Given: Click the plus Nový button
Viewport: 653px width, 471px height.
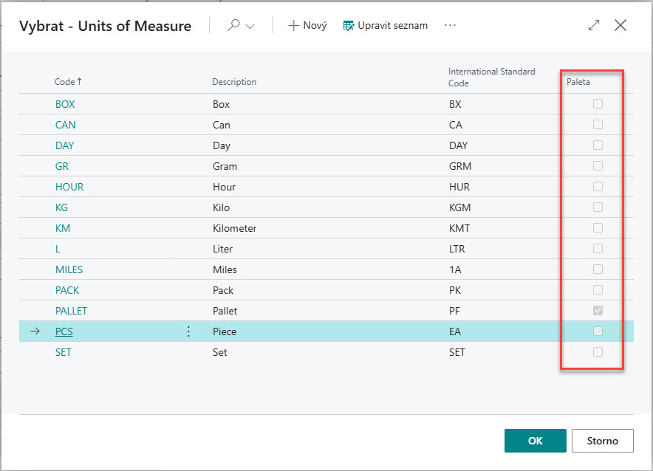Looking at the screenshot, I should point(307,25).
